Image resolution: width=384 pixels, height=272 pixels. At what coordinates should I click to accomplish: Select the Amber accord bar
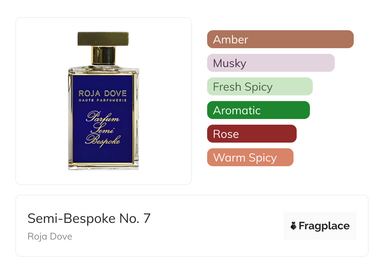click(280, 39)
